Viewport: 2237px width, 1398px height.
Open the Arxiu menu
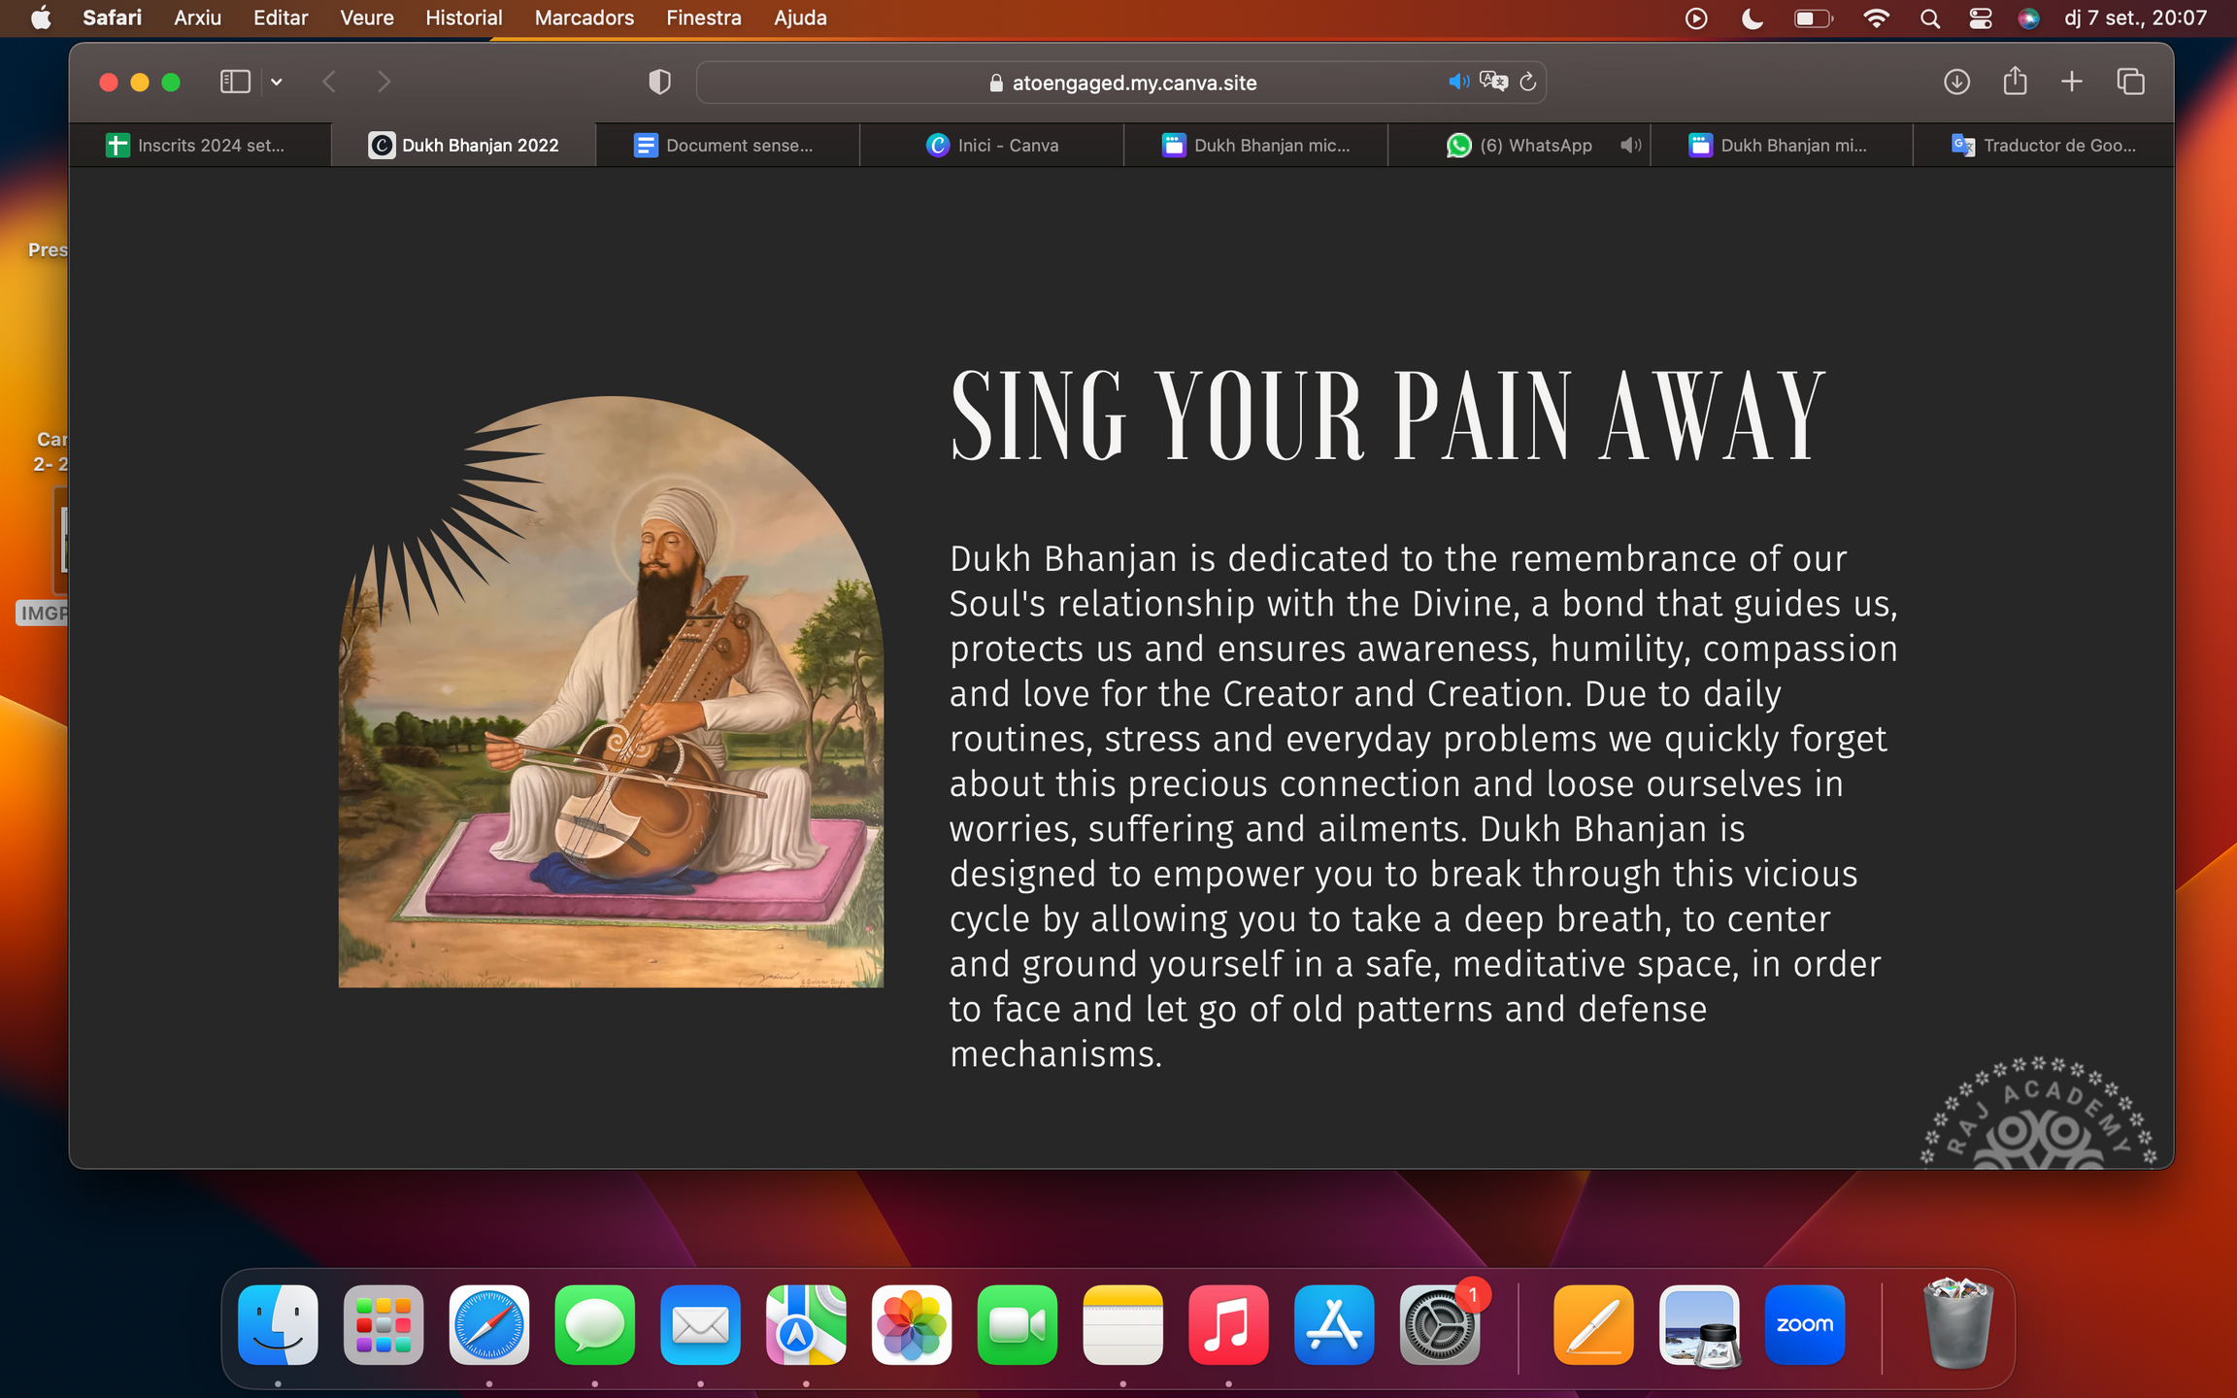tap(197, 17)
